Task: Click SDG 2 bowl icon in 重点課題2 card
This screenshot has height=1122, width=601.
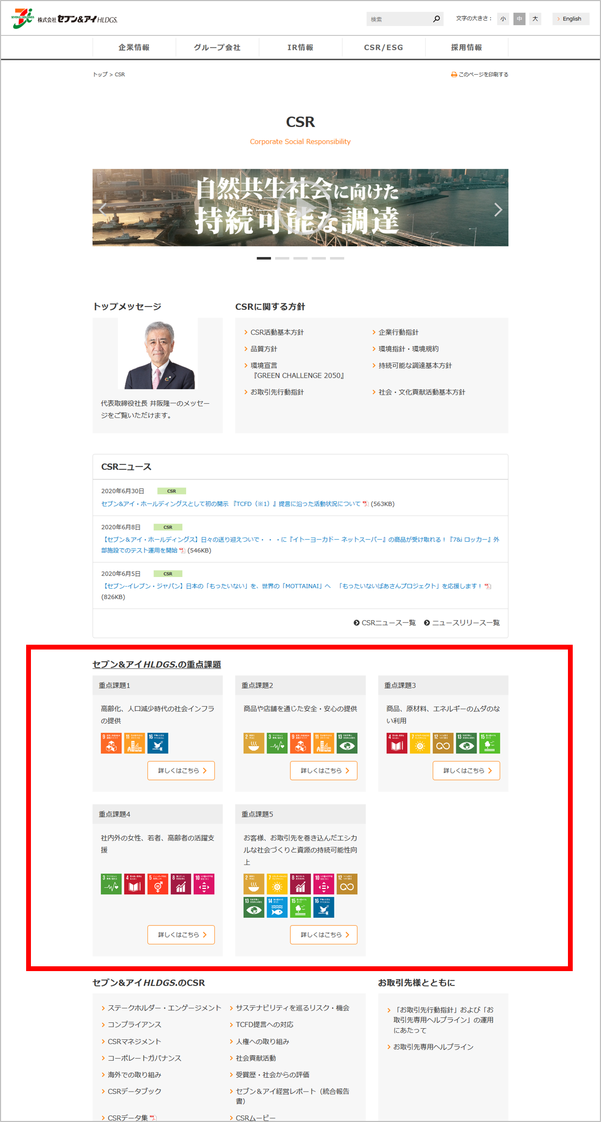Action: [x=254, y=743]
